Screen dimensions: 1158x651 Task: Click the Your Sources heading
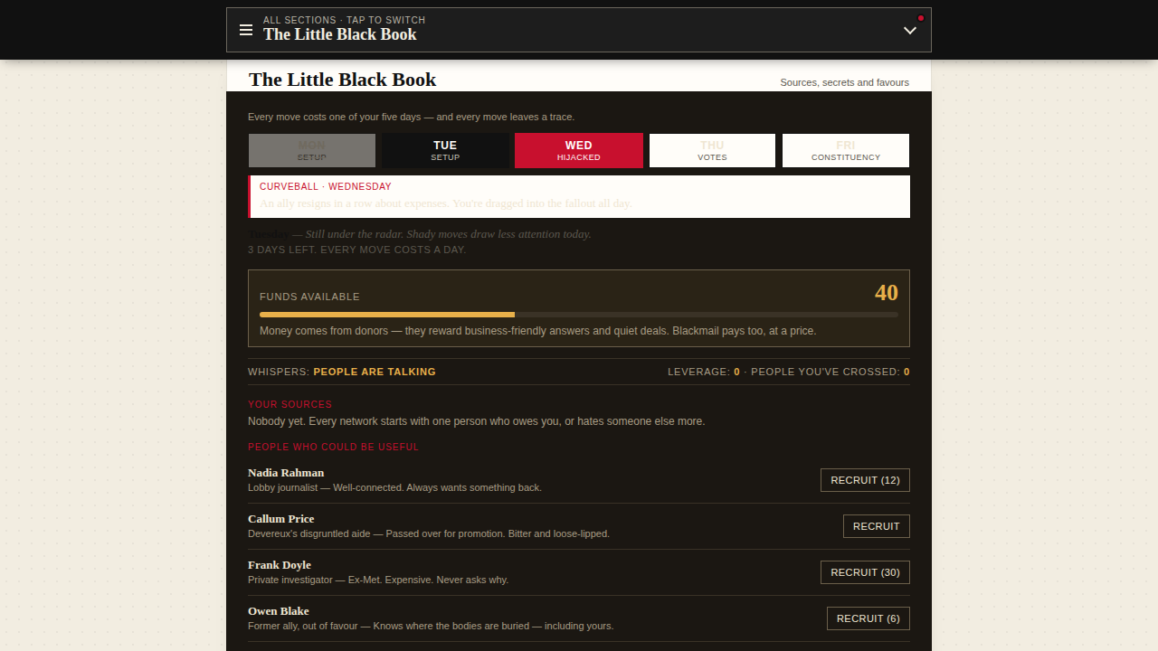pyautogui.click(x=290, y=404)
